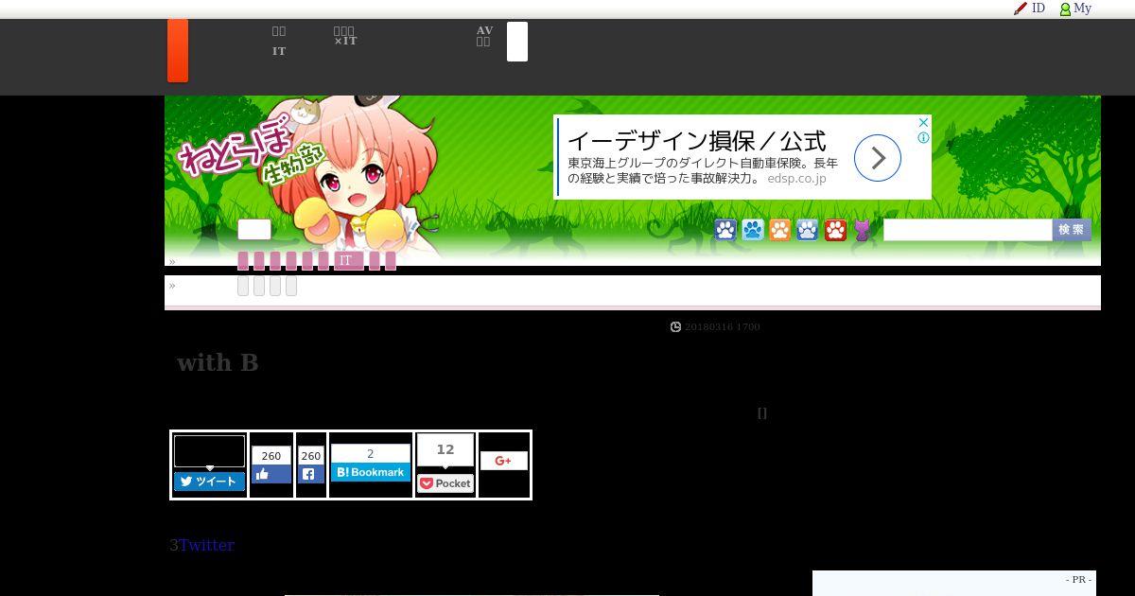Click the orange site logo block

[177, 51]
